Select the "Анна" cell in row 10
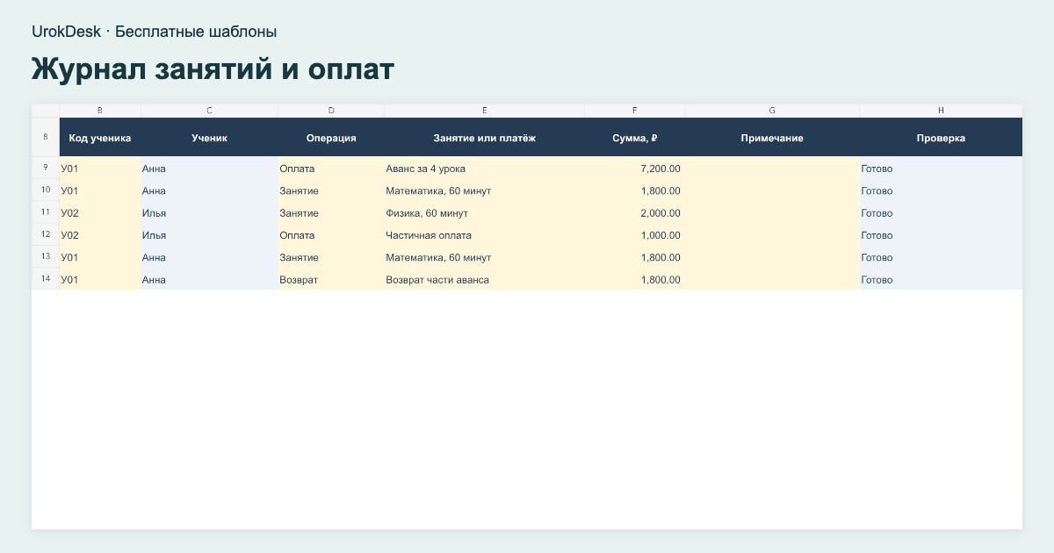 [209, 190]
